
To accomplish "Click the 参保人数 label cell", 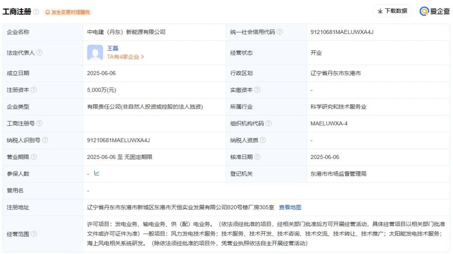I will (43, 174).
